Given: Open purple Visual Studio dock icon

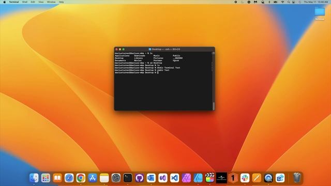Looking at the screenshot, I should (163, 178).
